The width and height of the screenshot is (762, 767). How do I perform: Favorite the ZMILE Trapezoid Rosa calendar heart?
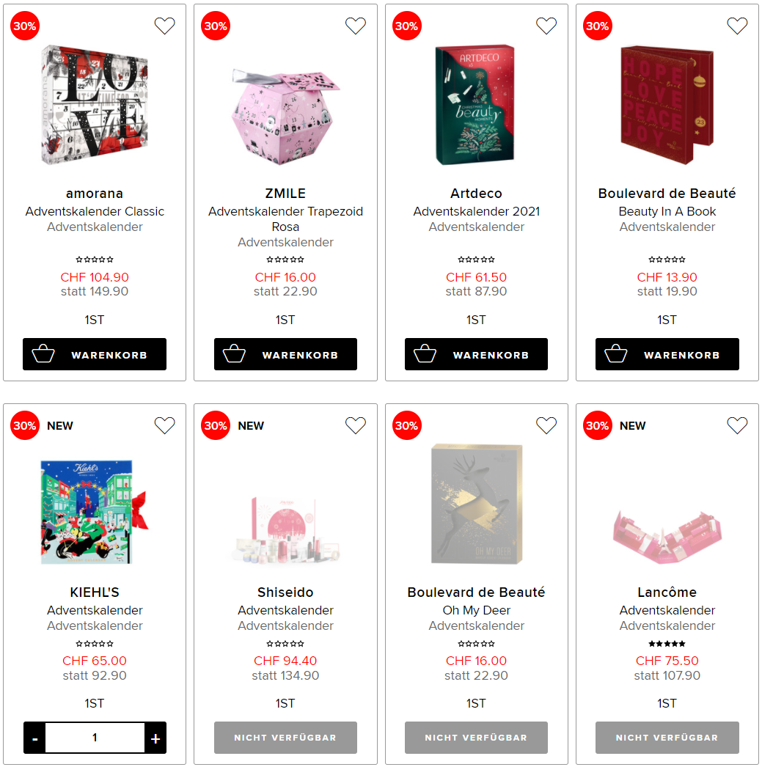[x=356, y=26]
